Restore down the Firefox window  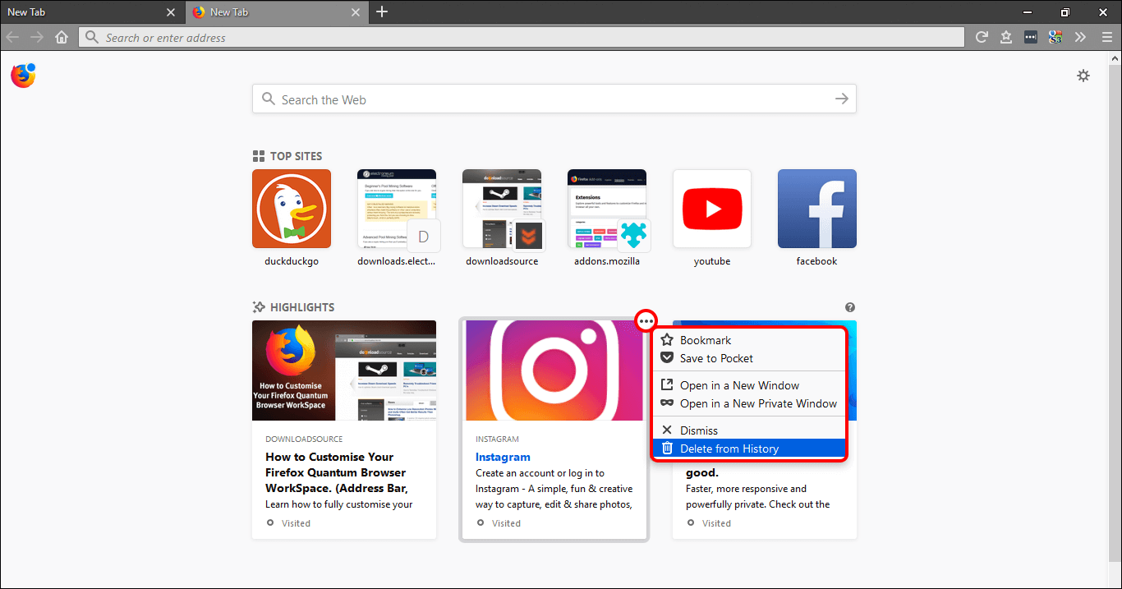(x=1065, y=12)
